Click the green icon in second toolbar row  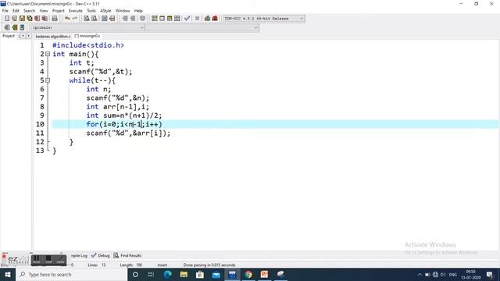tap(15, 27)
